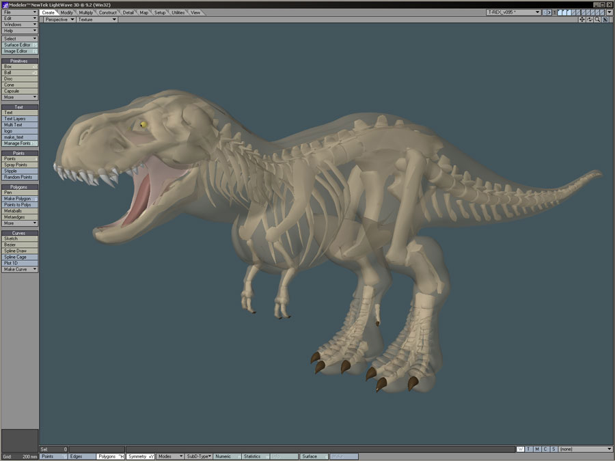The height and width of the screenshot is (461, 615).
Task: Switch to W (weight) map mode
Action: pyautogui.click(x=521, y=449)
